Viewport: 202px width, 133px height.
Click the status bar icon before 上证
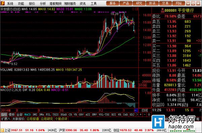click(x=2, y=130)
